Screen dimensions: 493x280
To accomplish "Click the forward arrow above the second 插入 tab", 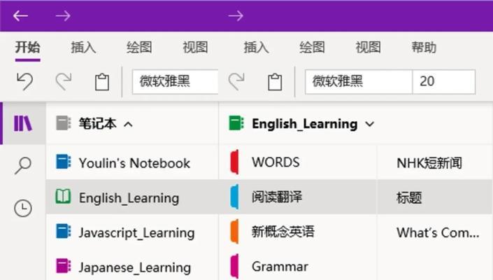I will (x=236, y=15).
